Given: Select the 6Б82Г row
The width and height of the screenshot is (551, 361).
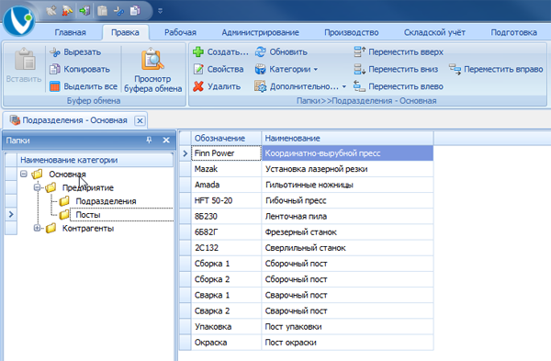Looking at the screenshot, I should (x=307, y=232).
